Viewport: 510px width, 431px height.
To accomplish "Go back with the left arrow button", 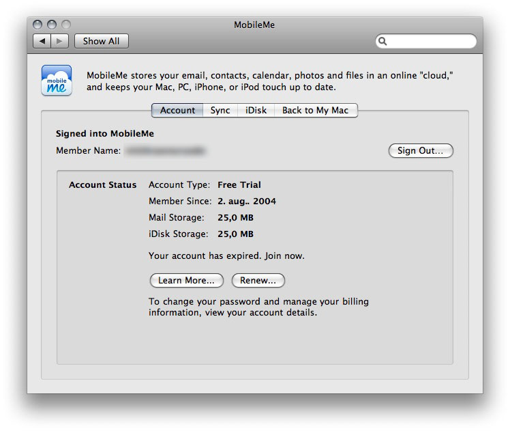I will 42,41.
